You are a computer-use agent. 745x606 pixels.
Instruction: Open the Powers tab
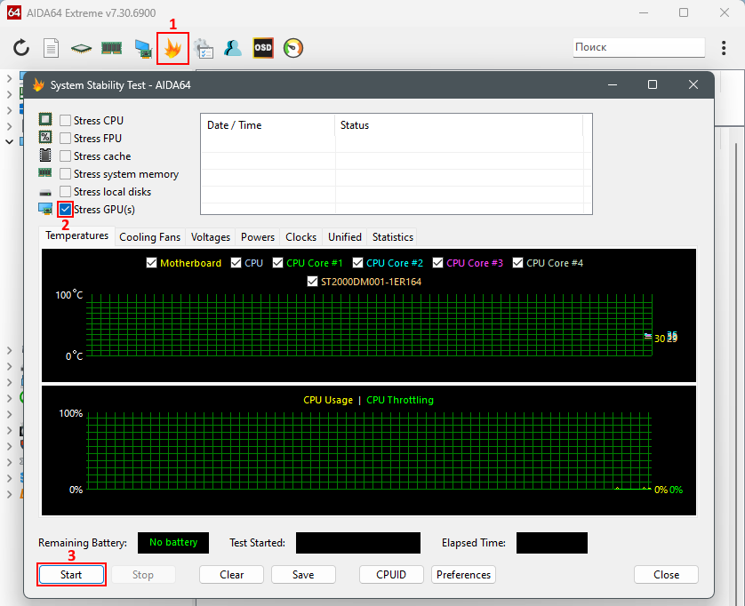[258, 237]
